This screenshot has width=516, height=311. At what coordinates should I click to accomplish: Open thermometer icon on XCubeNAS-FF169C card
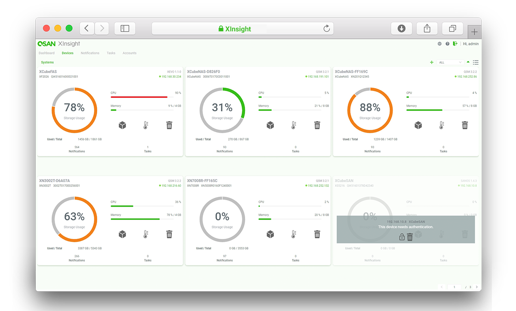442,125
